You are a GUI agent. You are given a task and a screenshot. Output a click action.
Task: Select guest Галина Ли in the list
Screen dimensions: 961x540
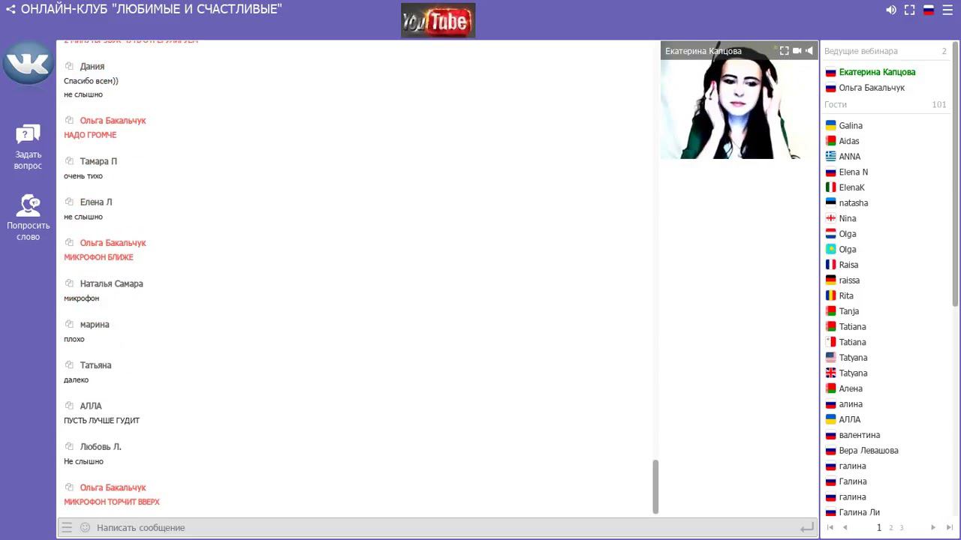[x=860, y=512]
